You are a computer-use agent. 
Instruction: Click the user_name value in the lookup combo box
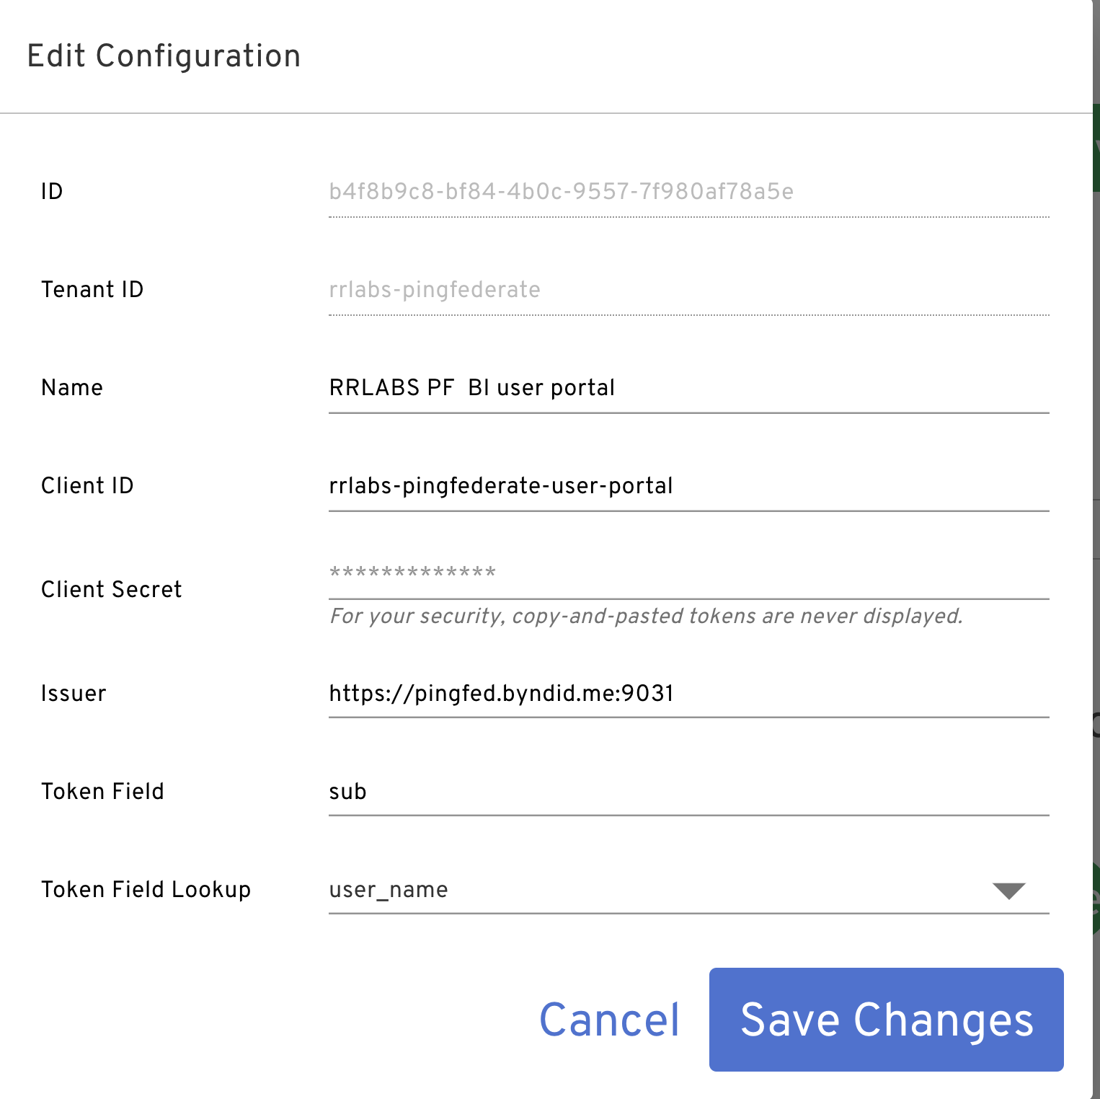tap(389, 890)
